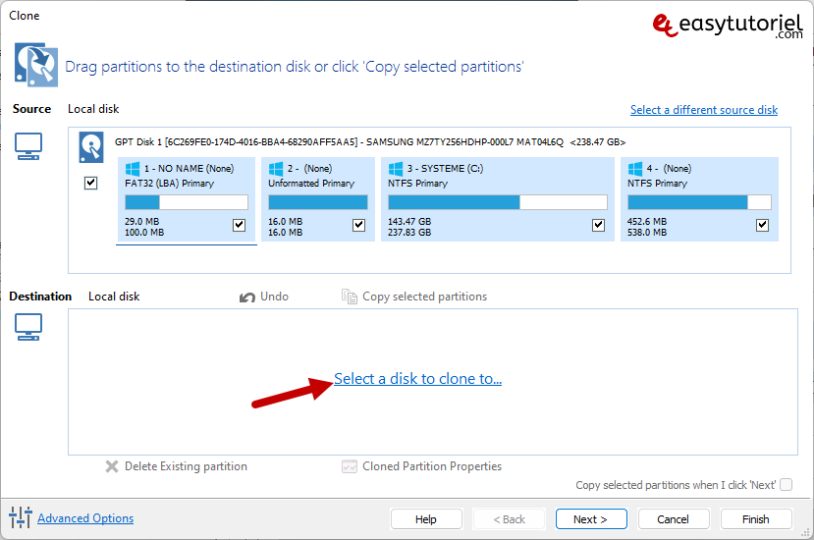Click the Next > button
The width and height of the screenshot is (814, 540).
[x=591, y=519]
